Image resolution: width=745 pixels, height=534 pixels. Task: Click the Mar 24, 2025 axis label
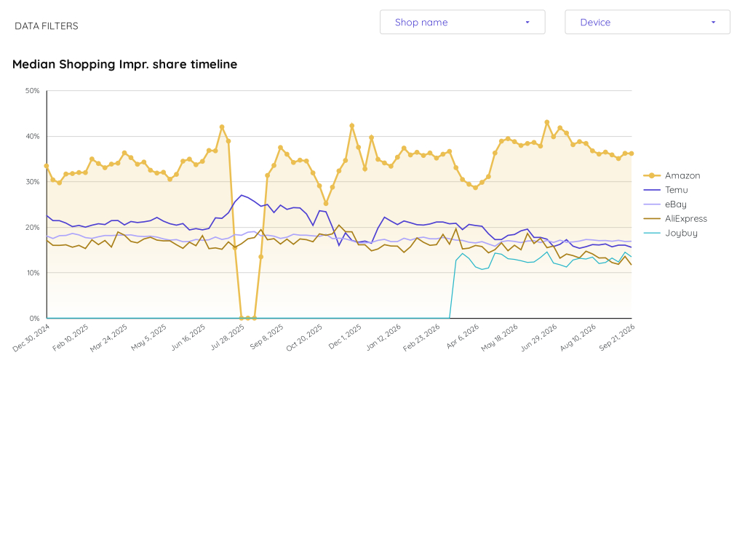click(x=109, y=338)
